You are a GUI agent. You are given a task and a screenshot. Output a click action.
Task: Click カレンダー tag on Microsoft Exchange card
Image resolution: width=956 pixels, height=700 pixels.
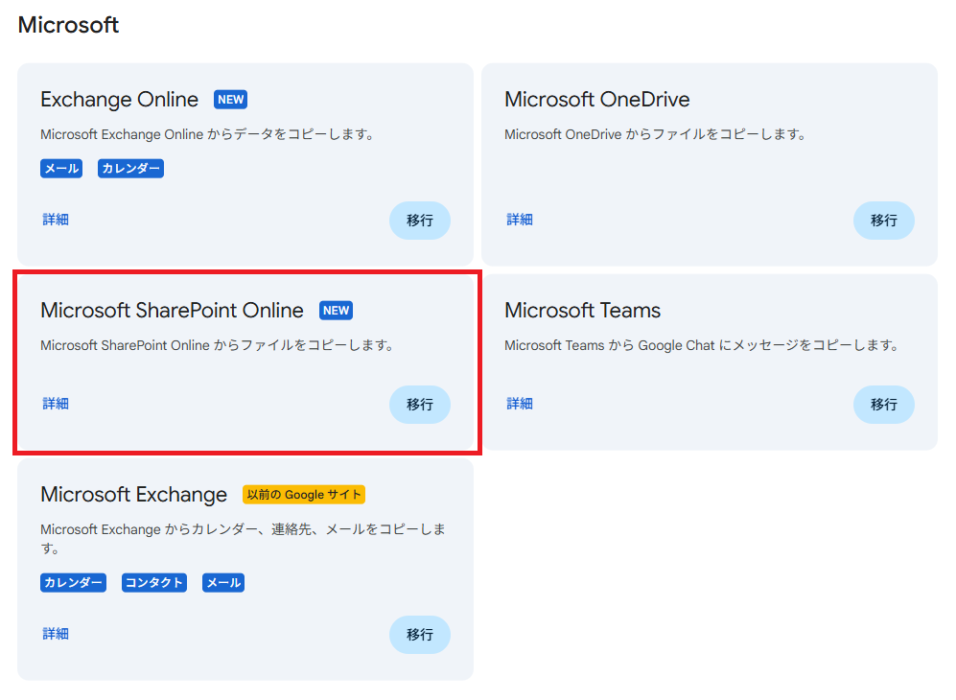73,582
